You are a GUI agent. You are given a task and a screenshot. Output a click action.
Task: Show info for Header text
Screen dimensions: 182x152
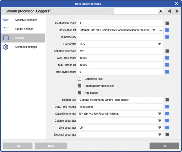click(167, 100)
